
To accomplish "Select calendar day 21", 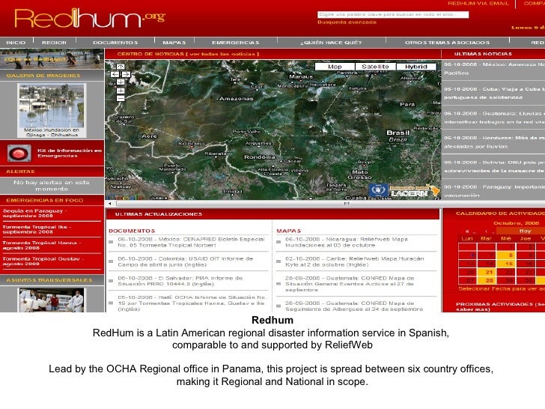I will click(489, 272).
